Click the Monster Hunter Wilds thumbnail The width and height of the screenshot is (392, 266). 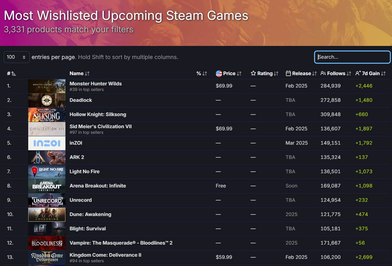click(47, 86)
